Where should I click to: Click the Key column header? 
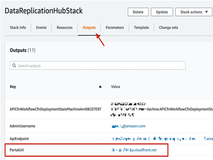13,87
